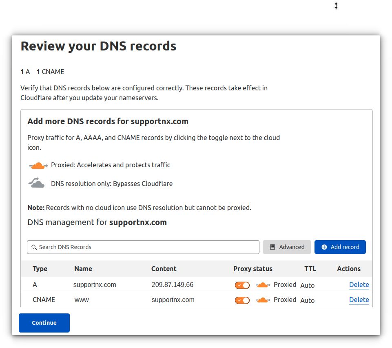Delete the A record for supportnx.com
Viewport: 392px width, 348px height.
(359, 285)
